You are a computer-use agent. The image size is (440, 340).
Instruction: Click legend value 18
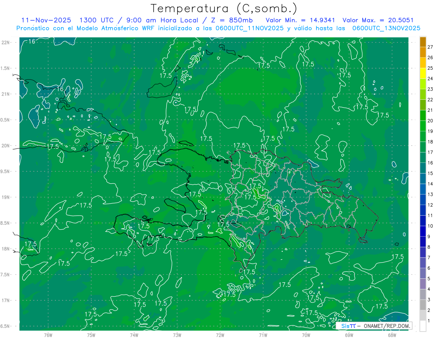(x=430, y=142)
